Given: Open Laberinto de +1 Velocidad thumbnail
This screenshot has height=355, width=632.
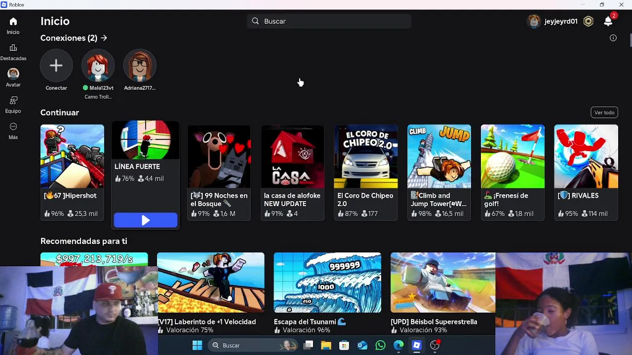Looking at the screenshot, I should click(211, 283).
